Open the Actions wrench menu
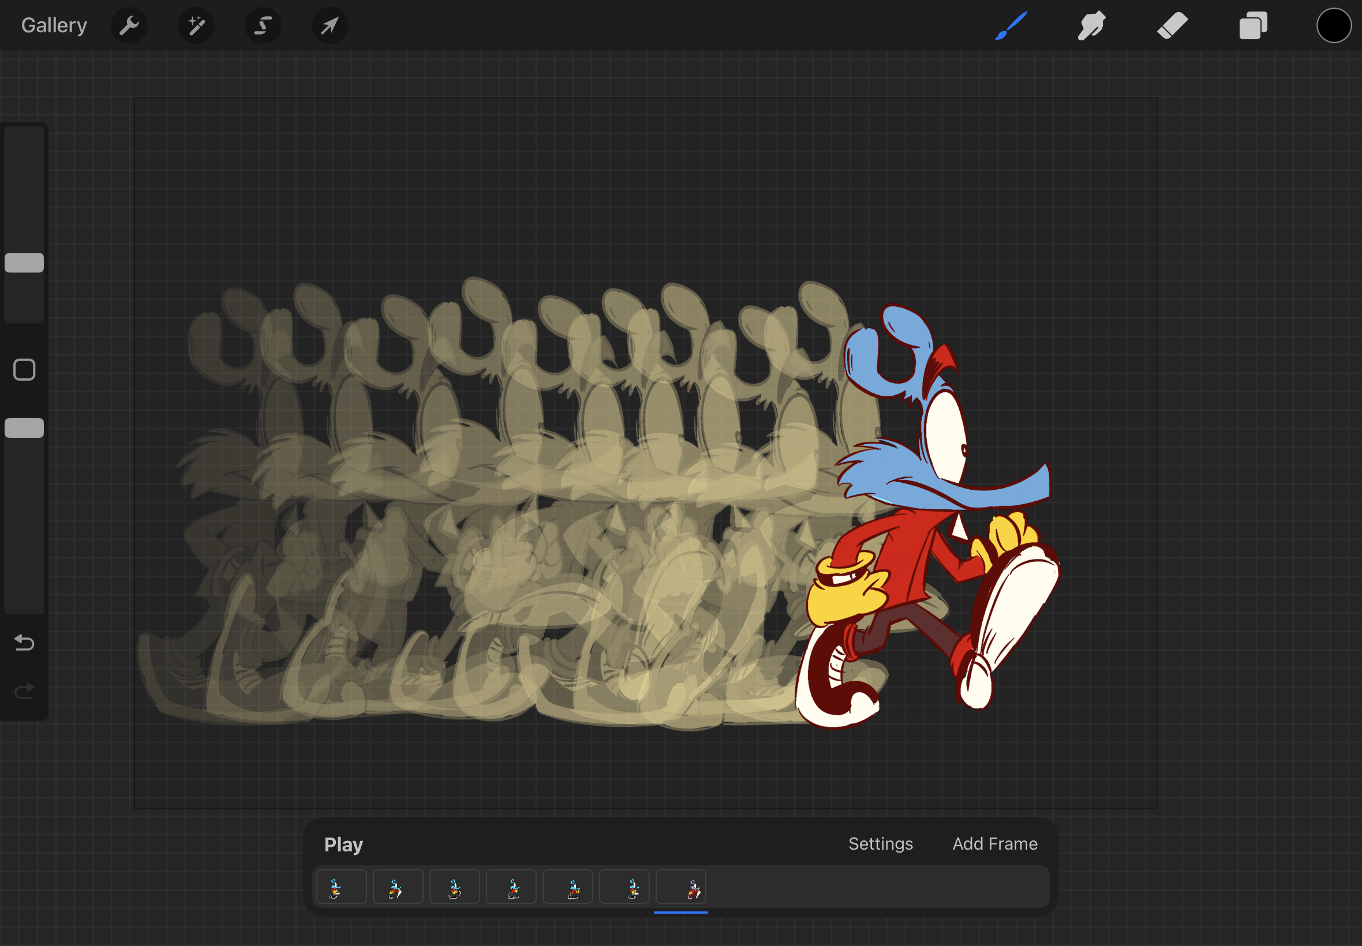Screen dimensions: 1362x946 tap(129, 25)
